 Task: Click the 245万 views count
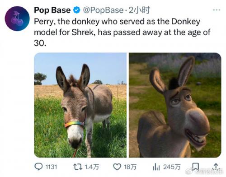click(172, 167)
